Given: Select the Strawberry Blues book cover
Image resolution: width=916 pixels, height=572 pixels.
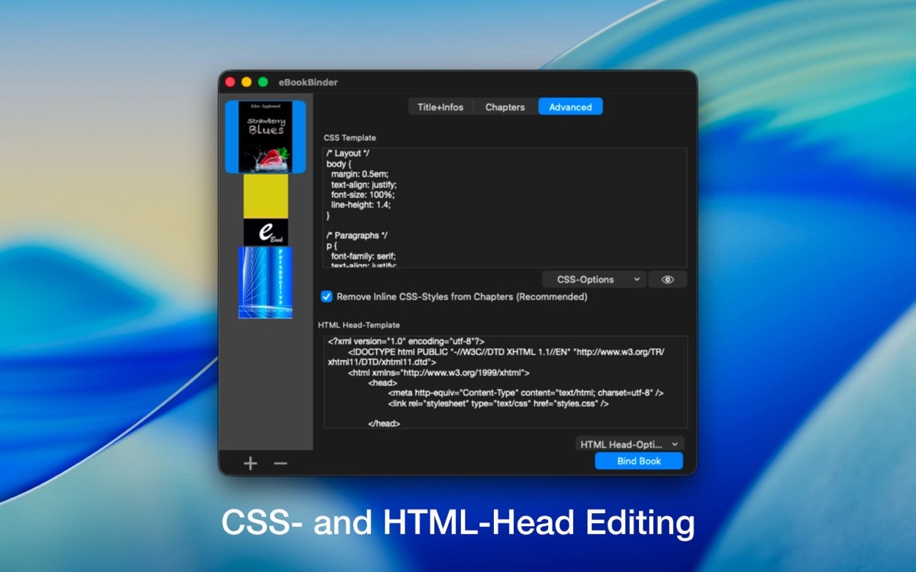Looking at the screenshot, I should pyautogui.click(x=265, y=137).
